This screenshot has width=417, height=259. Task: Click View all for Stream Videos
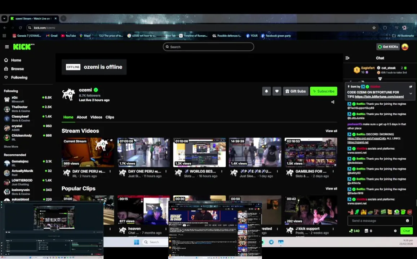[x=331, y=131]
